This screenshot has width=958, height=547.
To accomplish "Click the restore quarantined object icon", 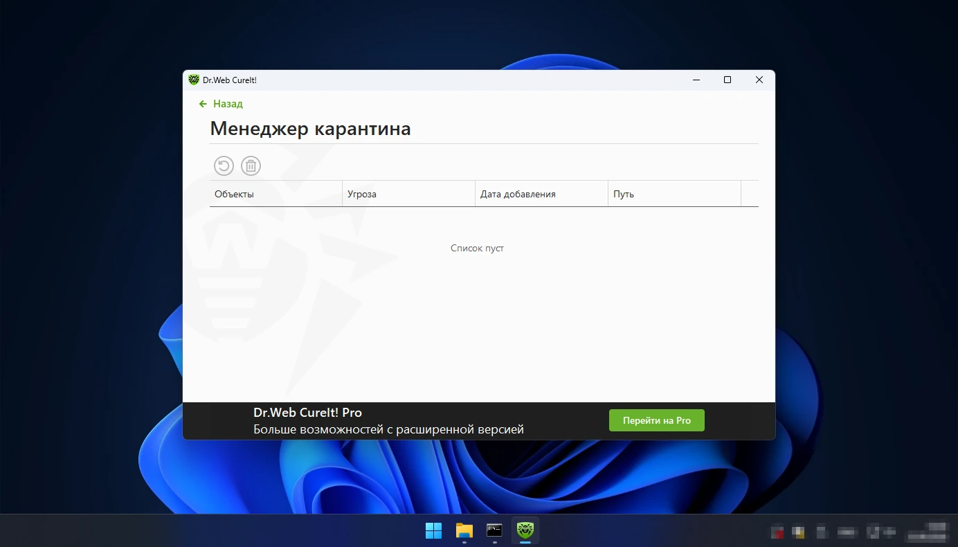I will click(224, 165).
